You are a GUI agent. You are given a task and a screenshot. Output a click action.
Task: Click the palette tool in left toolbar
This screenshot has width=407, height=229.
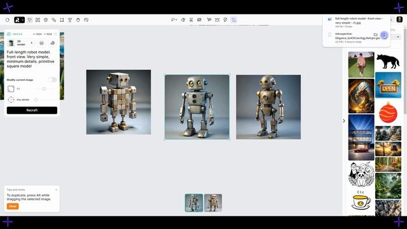[x=86, y=20]
